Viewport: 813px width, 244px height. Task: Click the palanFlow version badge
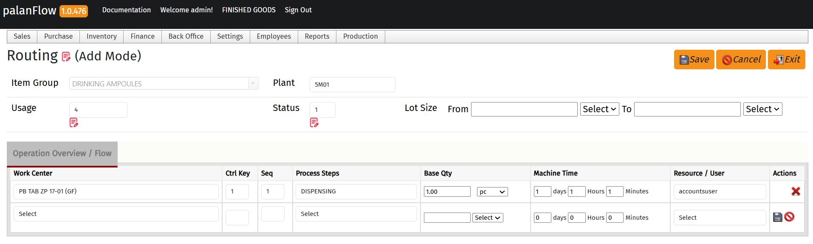[x=73, y=11]
